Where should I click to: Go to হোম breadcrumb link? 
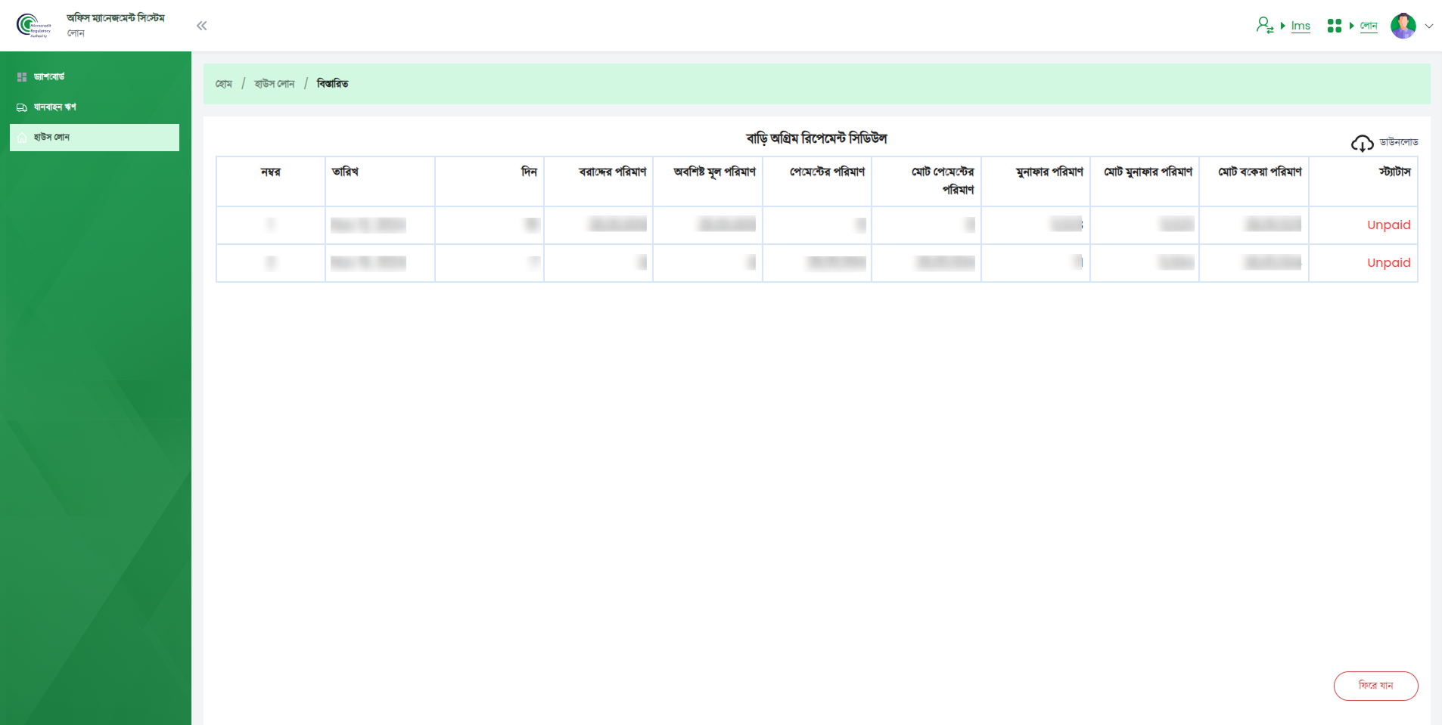(224, 84)
